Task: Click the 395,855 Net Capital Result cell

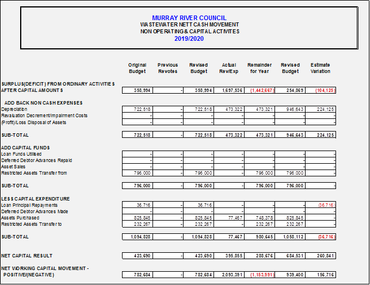Action: click(x=229, y=256)
